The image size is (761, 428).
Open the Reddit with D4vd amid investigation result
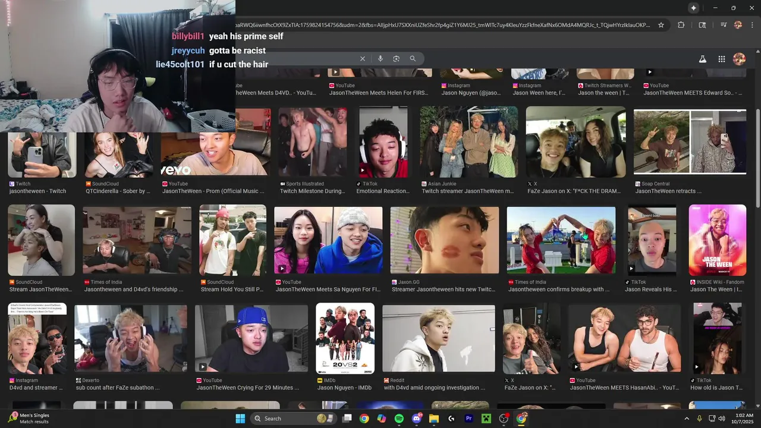pos(439,339)
